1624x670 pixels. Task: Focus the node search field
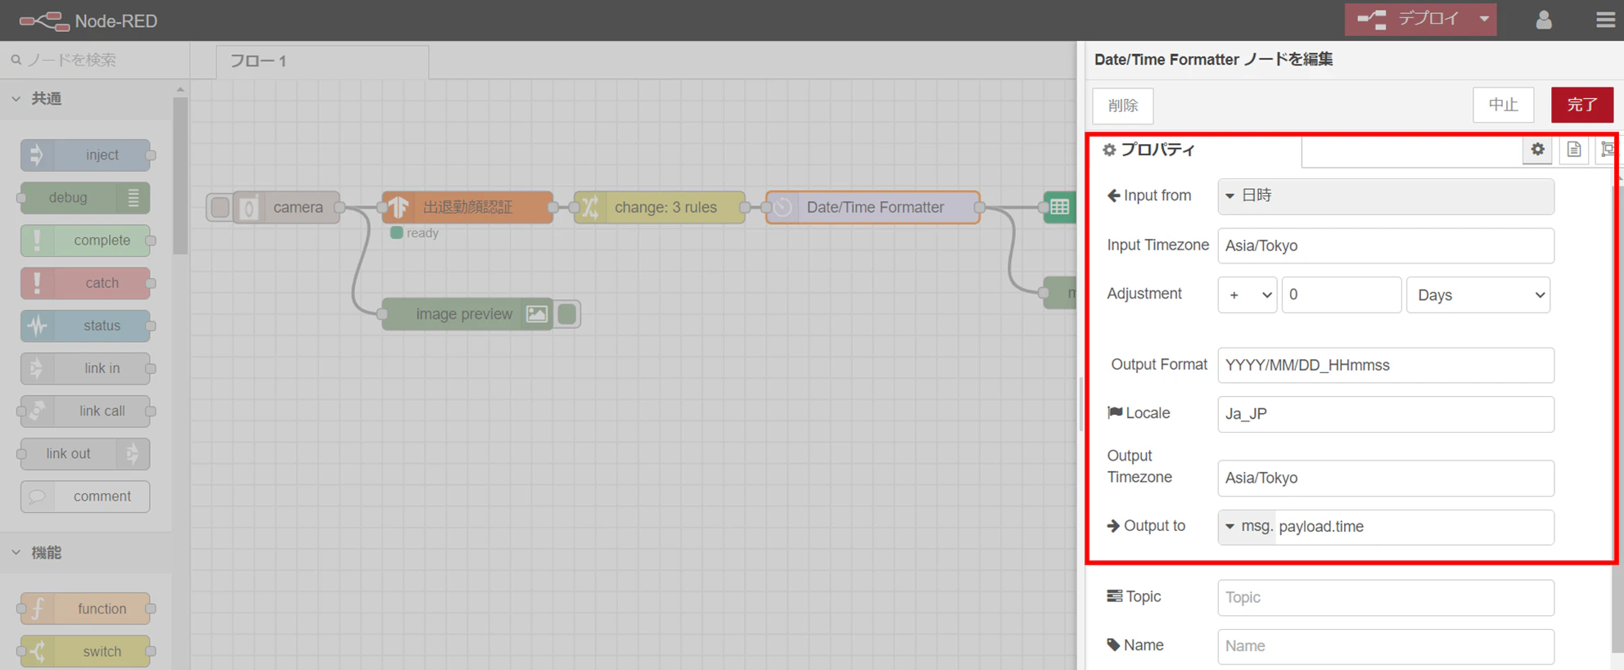click(x=97, y=60)
